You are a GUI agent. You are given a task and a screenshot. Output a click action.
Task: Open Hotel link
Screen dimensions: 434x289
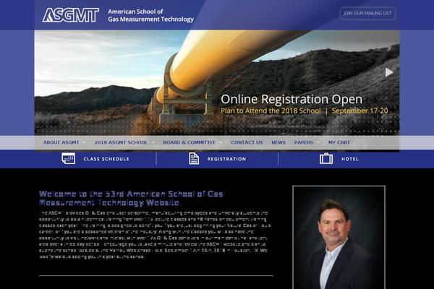(350, 159)
